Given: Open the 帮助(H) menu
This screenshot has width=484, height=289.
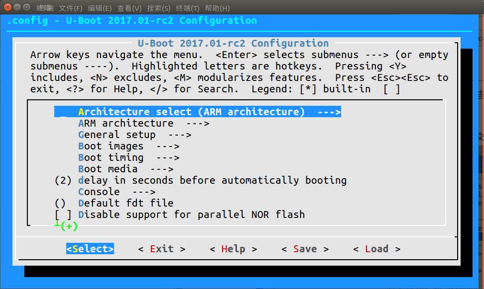Looking at the screenshot, I should [x=218, y=8].
